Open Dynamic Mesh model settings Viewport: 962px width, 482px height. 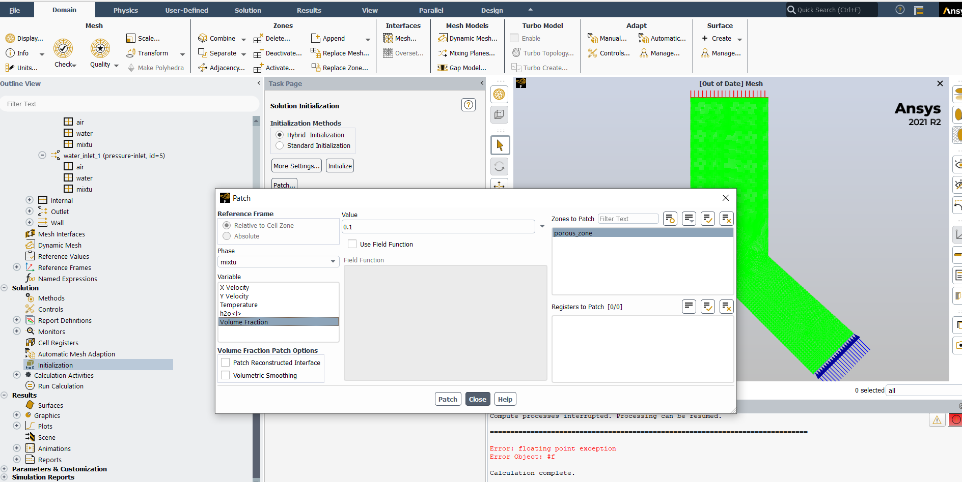click(x=468, y=38)
